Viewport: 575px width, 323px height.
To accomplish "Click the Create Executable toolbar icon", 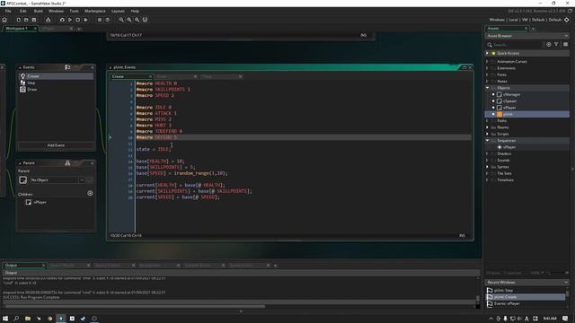I will coord(48,20).
